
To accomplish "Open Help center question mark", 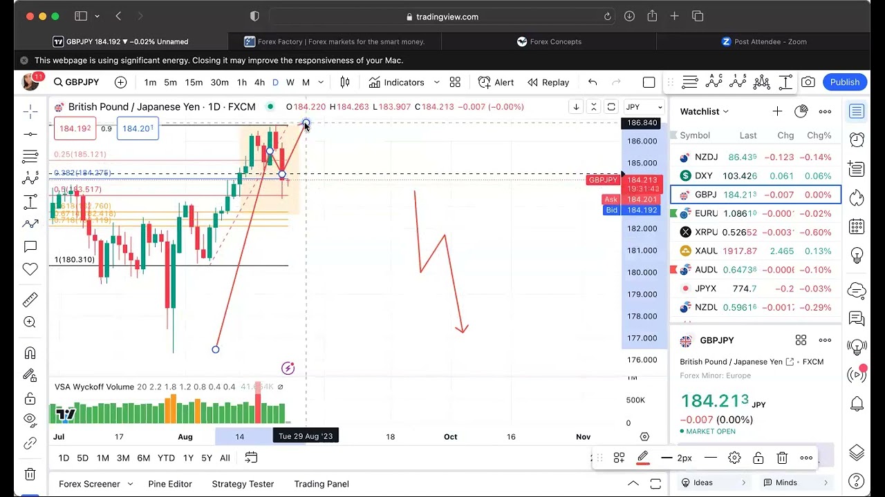I will point(857,482).
